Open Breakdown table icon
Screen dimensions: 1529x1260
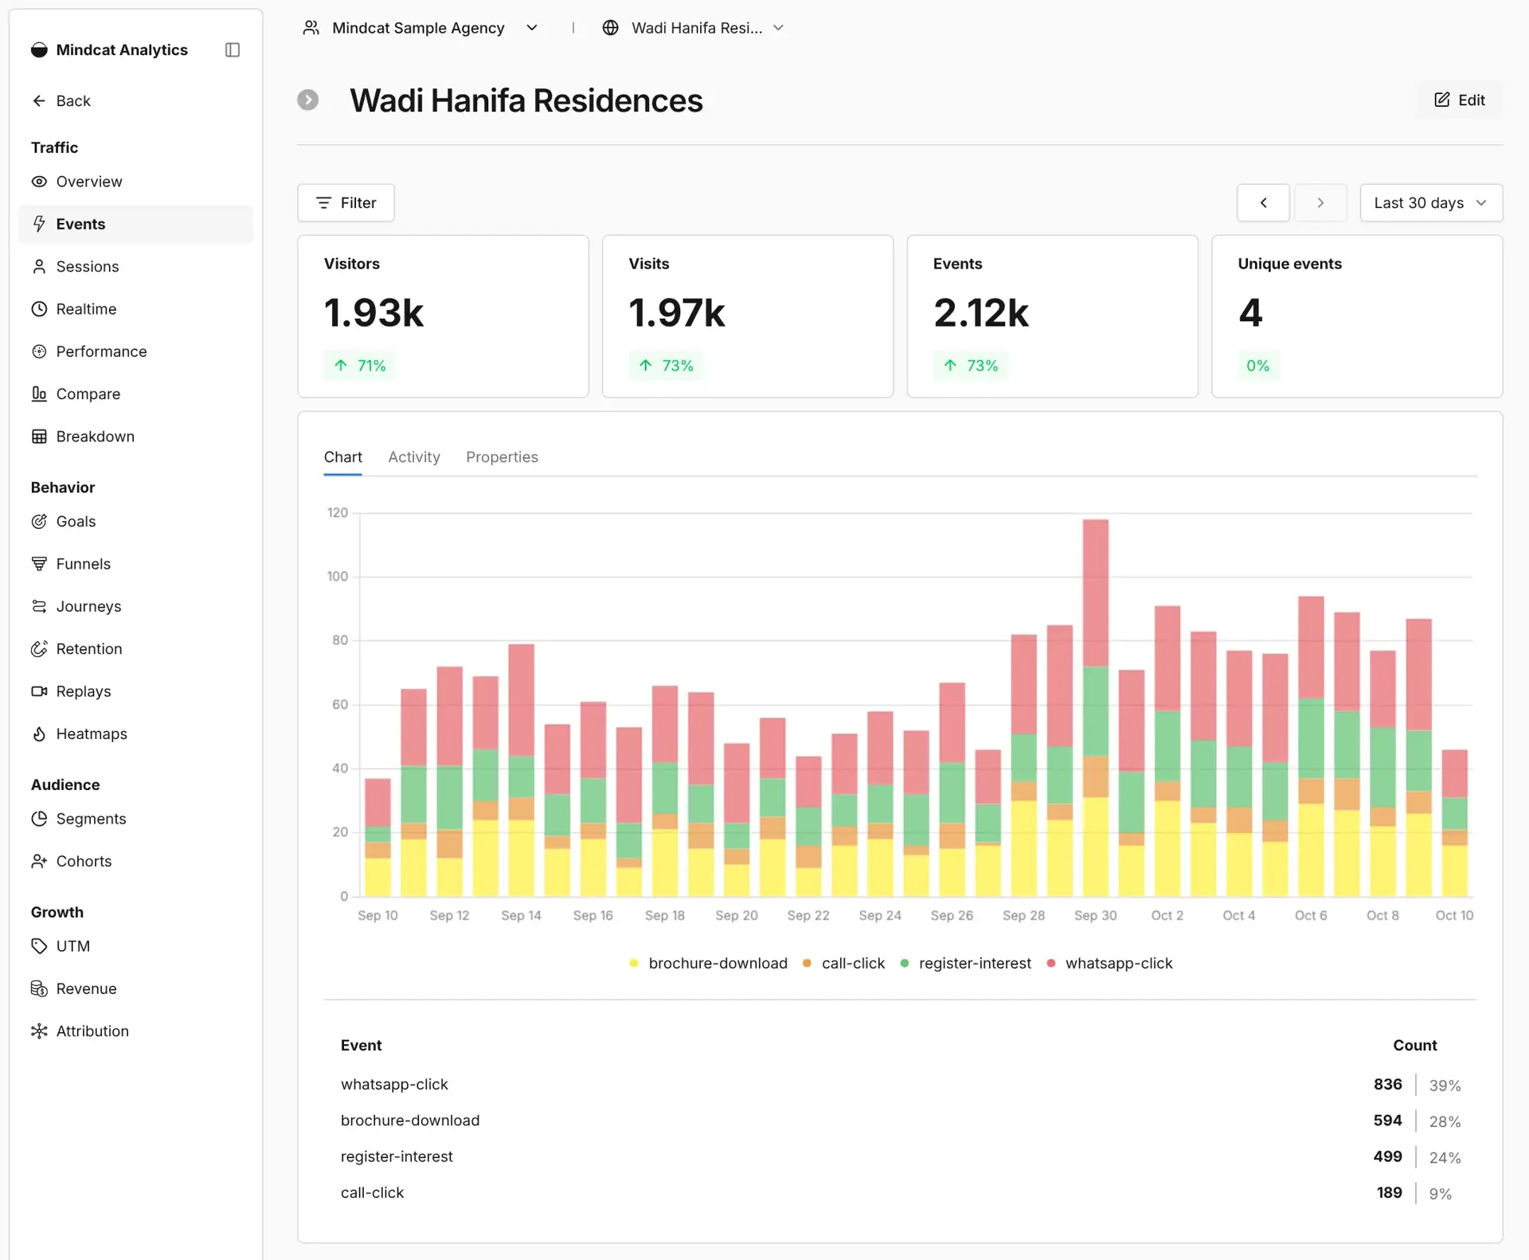pyautogui.click(x=39, y=436)
